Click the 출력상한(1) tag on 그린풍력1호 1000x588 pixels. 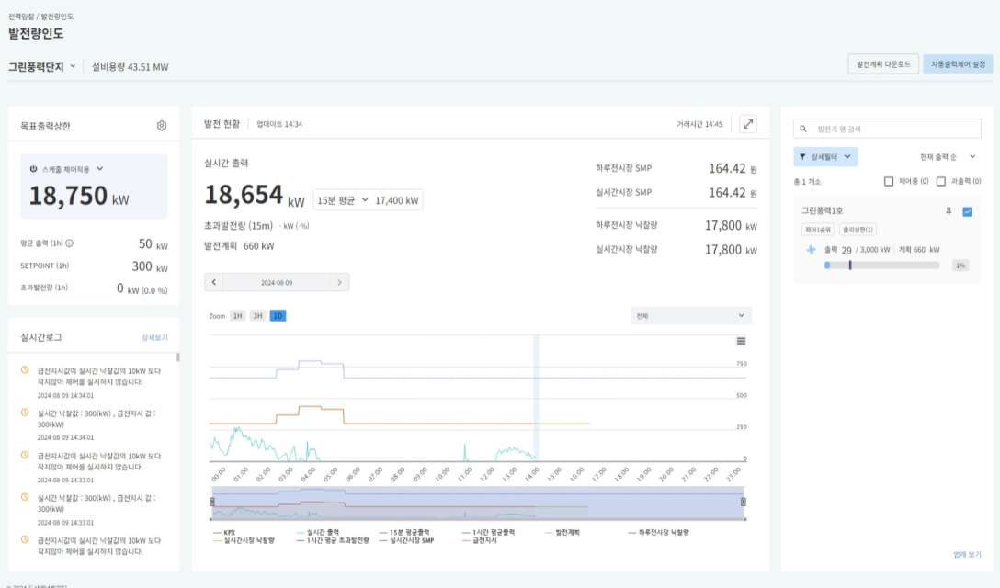858,230
